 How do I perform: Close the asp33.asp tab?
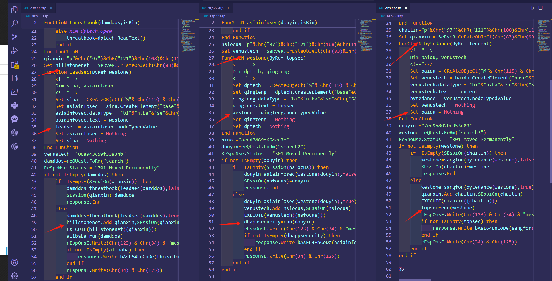pyautogui.click(x=406, y=8)
